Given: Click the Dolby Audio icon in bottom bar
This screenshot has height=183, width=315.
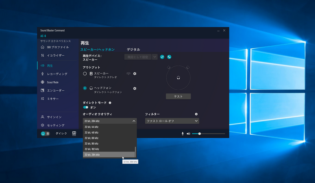Looking at the screenshot, I should click(74, 134).
